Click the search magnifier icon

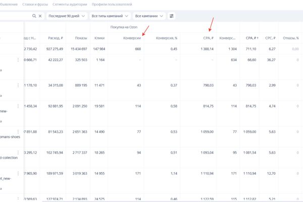[x=34, y=16]
